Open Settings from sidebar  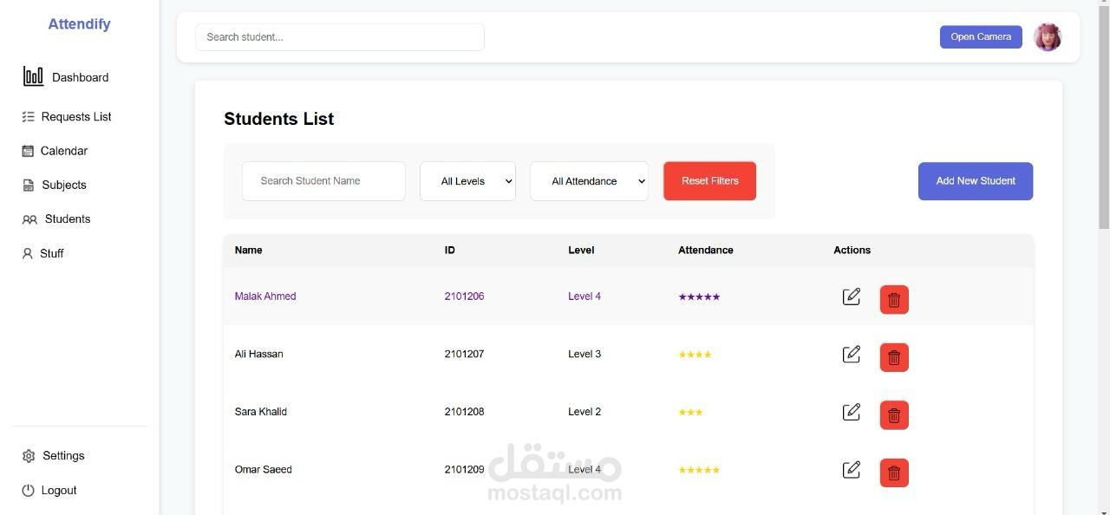(63, 455)
